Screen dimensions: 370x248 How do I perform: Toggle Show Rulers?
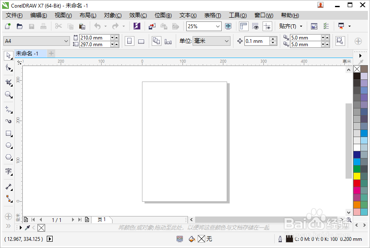point(244,26)
